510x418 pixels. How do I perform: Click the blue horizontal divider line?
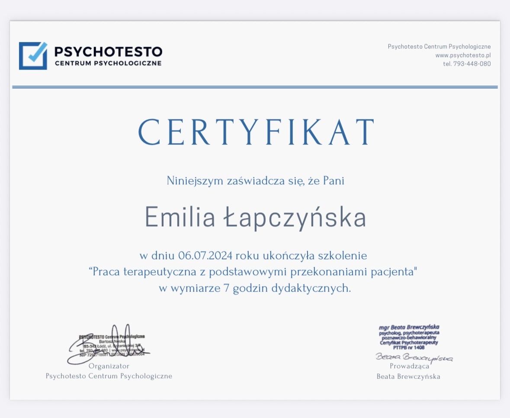point(255,87)
